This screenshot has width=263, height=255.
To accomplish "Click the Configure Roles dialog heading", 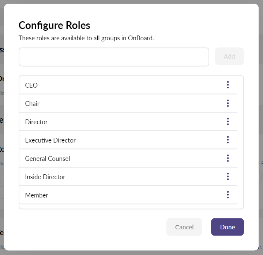I will [55, 25].
